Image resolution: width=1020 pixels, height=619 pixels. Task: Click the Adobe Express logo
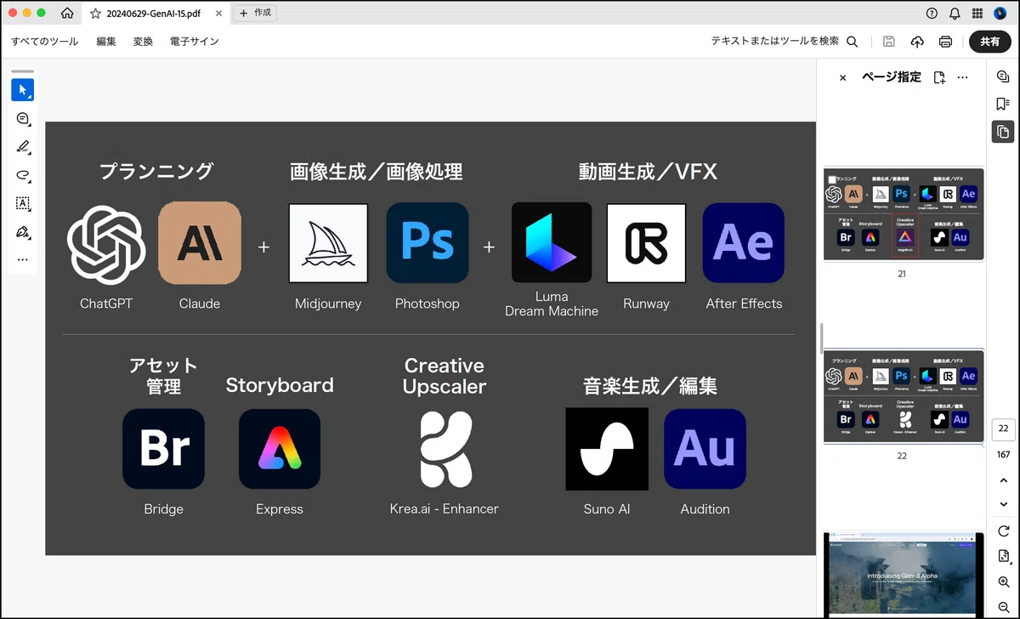tap(280, 449)
